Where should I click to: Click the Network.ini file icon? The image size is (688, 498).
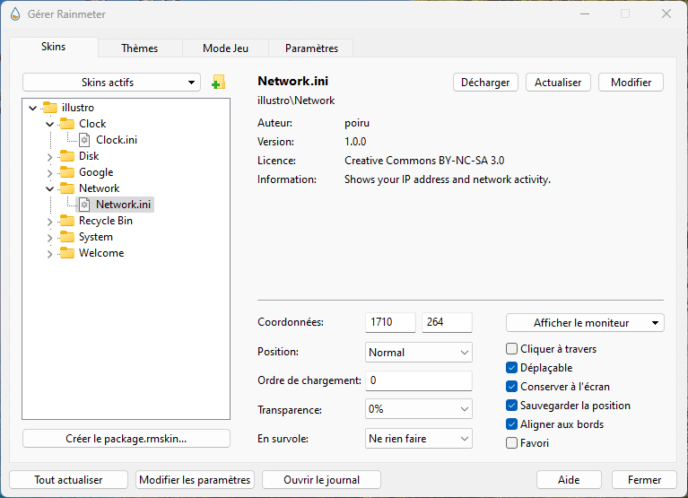coord(84,205)
